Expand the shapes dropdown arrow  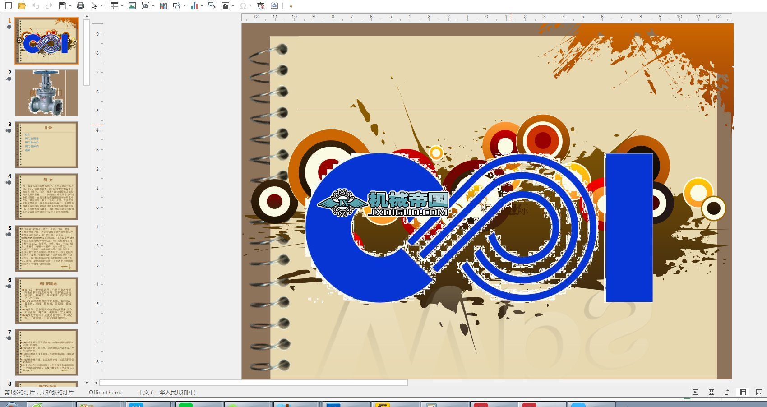[x=184, y=6]
